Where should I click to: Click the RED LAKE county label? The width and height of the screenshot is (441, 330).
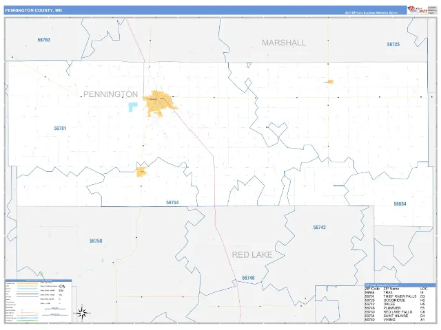coord(252,255)
